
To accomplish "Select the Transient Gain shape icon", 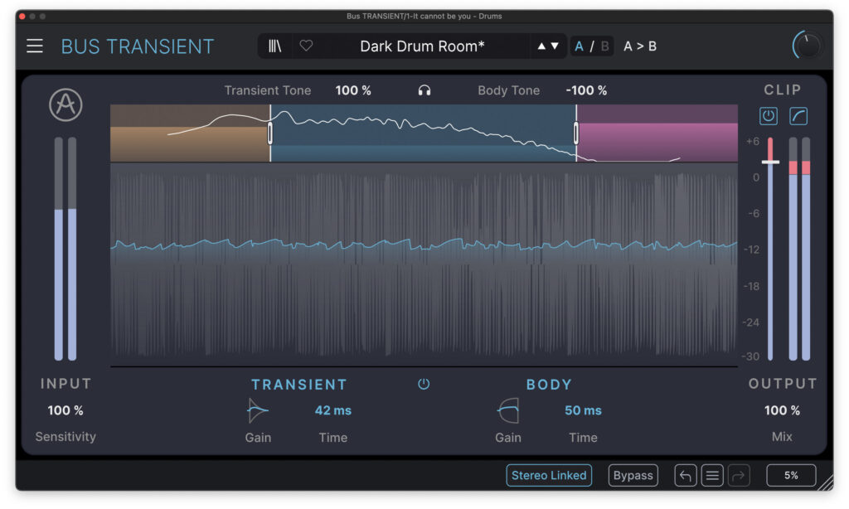I will (258, 410).
